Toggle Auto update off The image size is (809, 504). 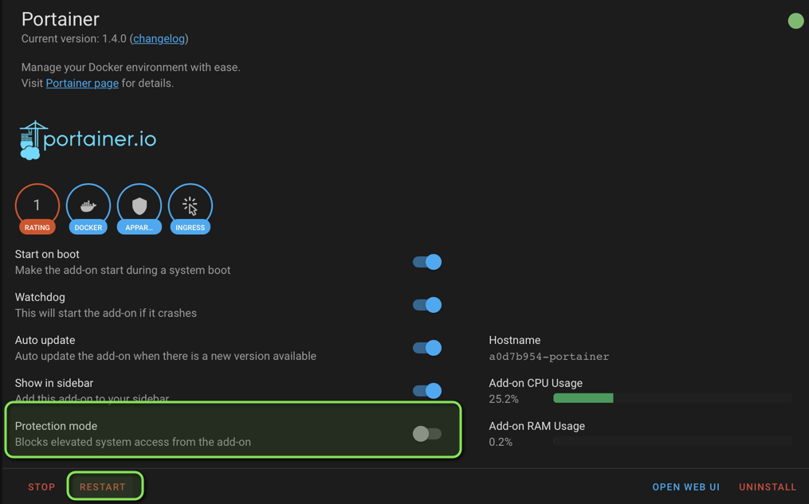(x=427, y=348)
